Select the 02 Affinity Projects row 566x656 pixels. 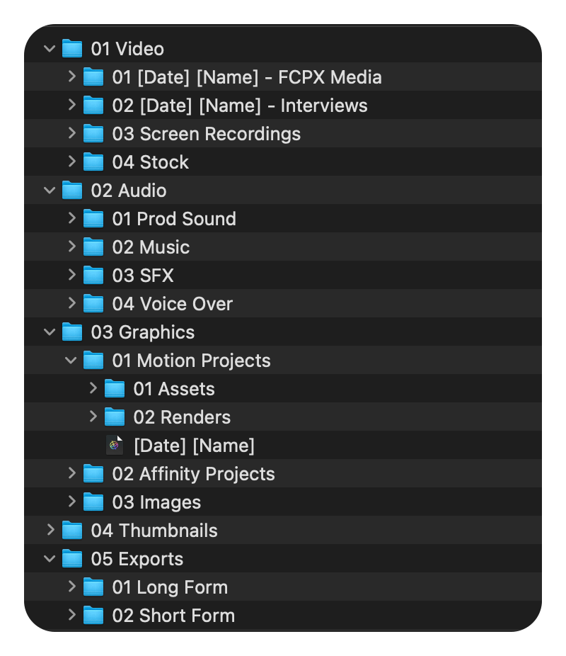(283, 474)
